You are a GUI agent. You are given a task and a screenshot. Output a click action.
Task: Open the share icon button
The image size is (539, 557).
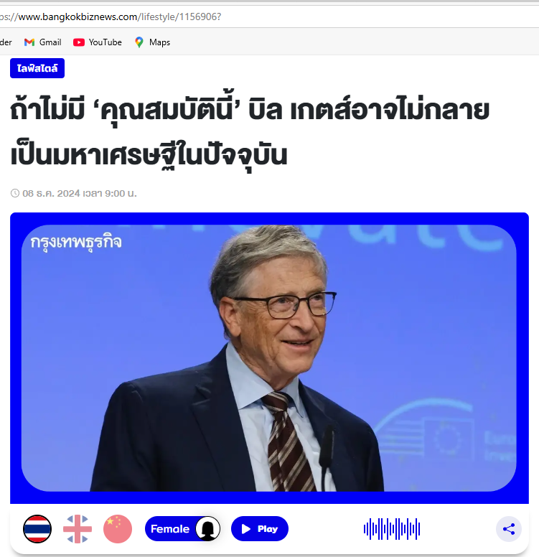click(x=509, y=529)
